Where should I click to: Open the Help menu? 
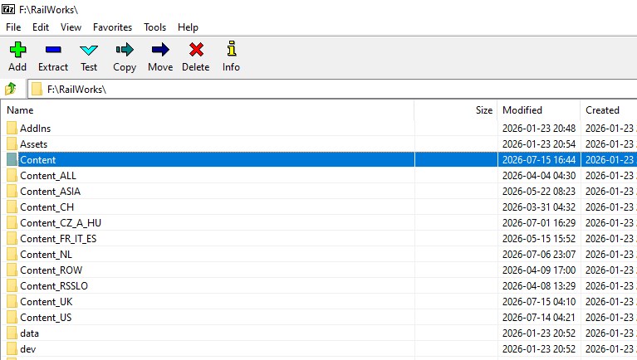pyautogui.click(x=188, y=27)
